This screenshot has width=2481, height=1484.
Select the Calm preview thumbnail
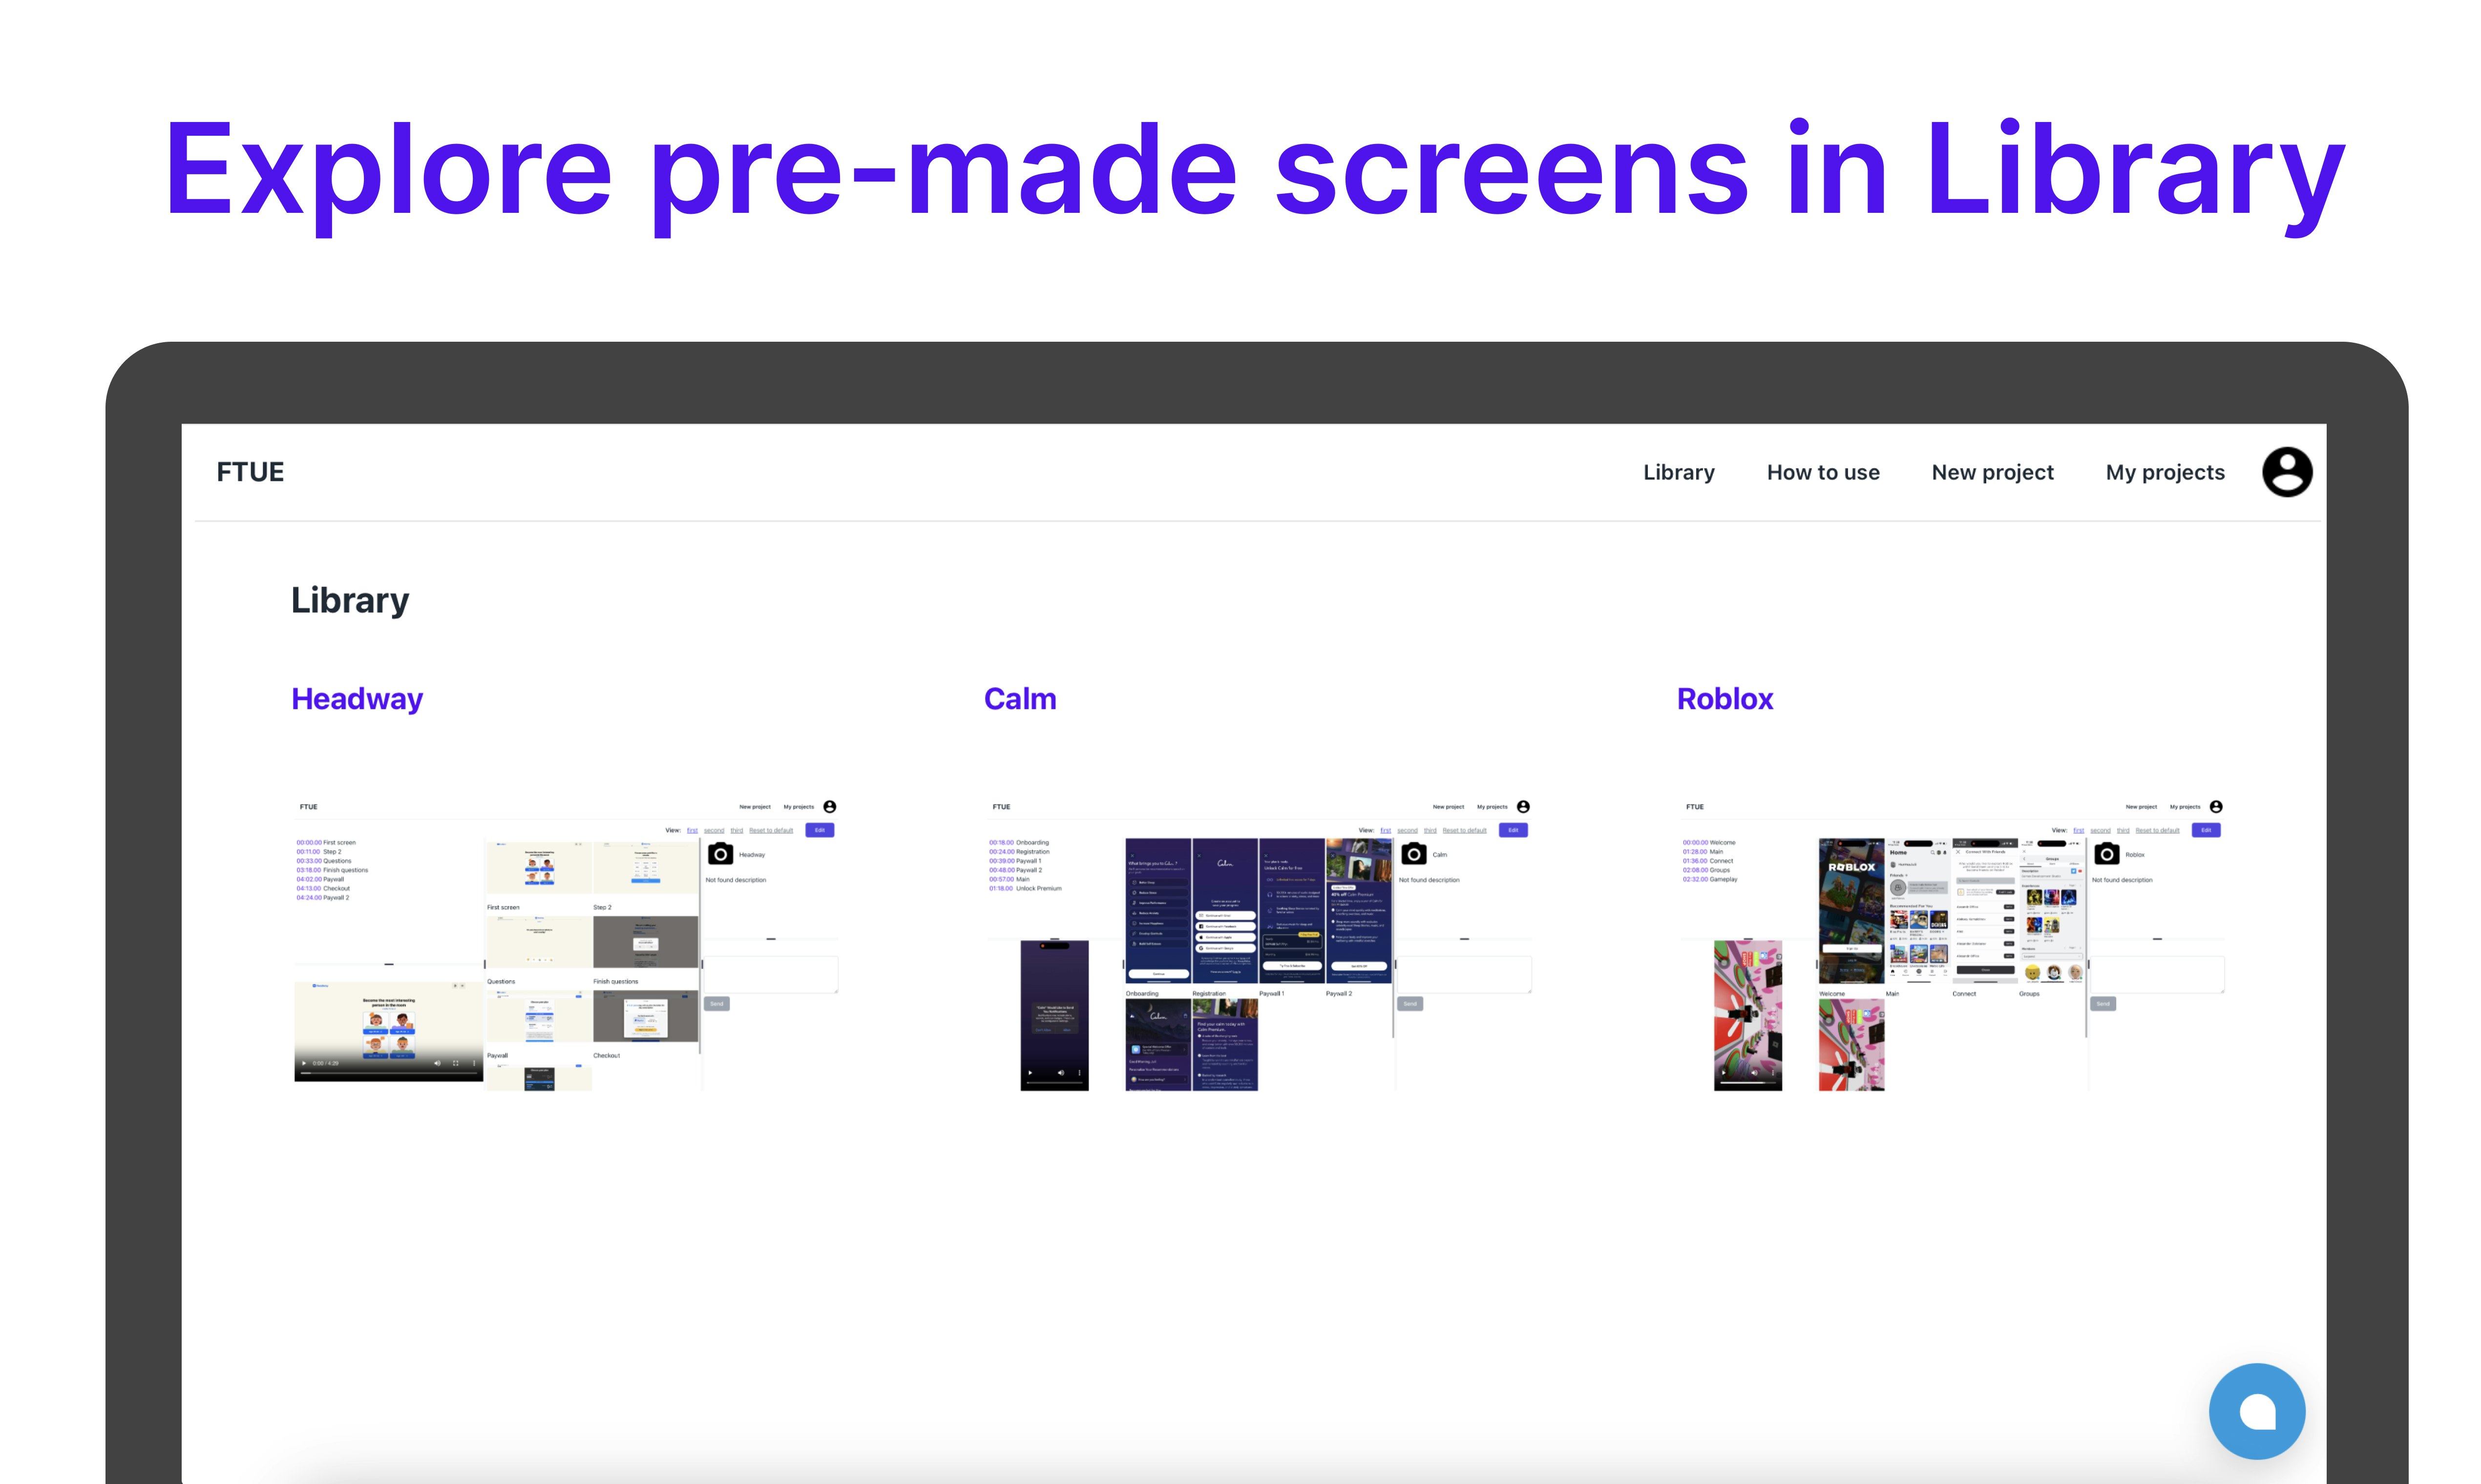pos(1260,944)
